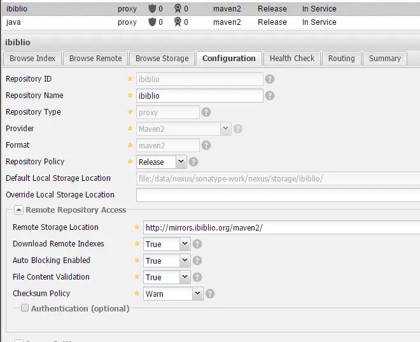Click help icon beside Checksum Policy dropdown

(210, 294)
